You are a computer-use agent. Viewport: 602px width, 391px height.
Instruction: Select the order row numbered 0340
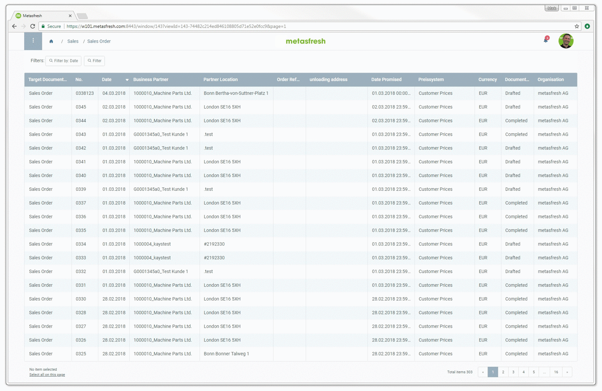tap(301, 176)
